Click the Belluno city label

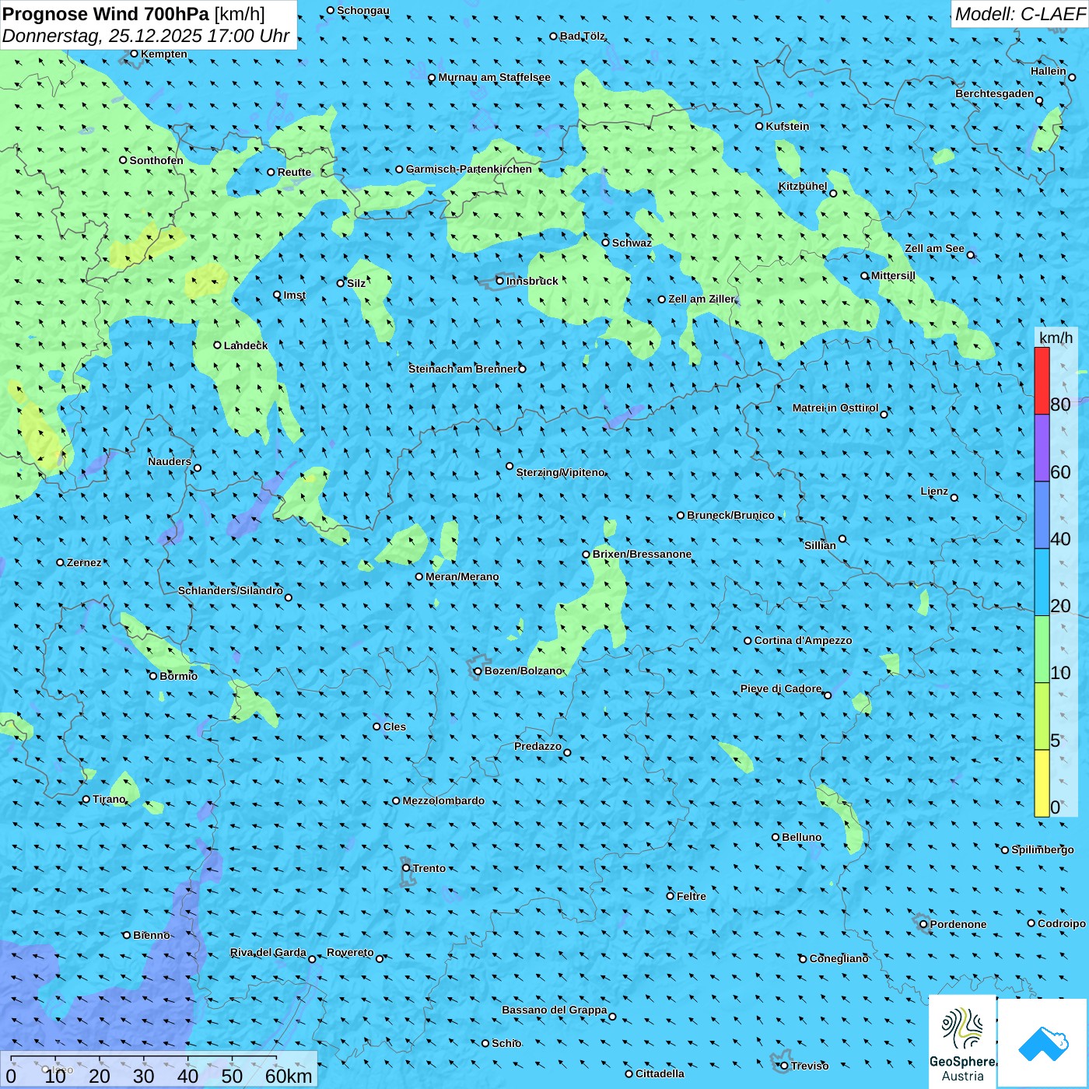coord(802,837)
